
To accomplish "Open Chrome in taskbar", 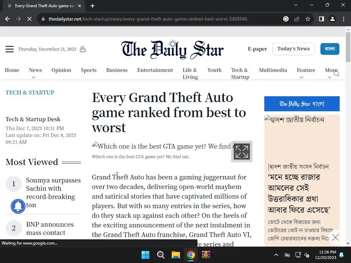I will [x=191, y=255].
